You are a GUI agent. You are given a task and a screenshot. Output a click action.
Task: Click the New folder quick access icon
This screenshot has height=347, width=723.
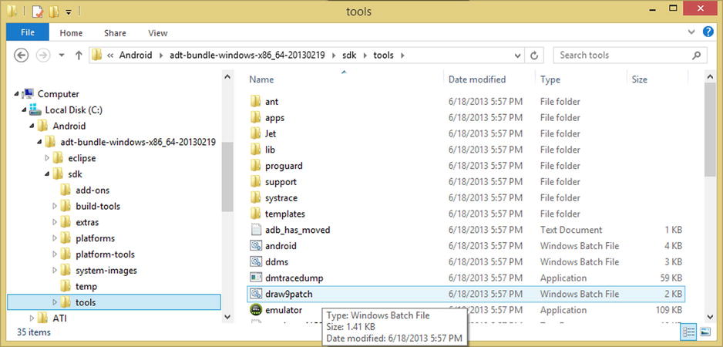pos(54,12)
